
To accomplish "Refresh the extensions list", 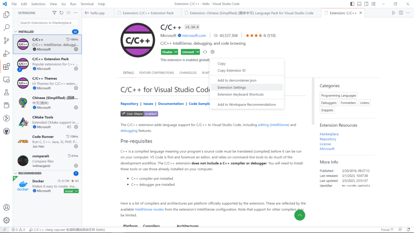I will (x=61, y=13).
